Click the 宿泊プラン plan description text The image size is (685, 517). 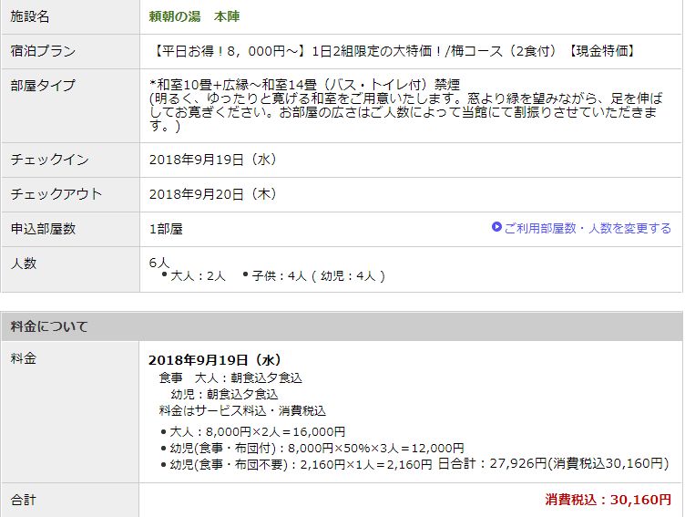coord(391,51)
